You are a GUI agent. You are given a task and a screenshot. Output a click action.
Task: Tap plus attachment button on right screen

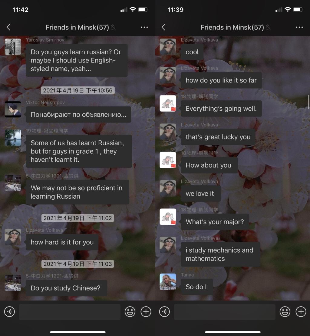coord(301,312)
